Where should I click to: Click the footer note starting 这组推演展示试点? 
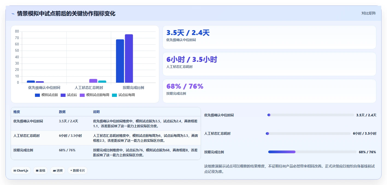(x=289, y=169)
